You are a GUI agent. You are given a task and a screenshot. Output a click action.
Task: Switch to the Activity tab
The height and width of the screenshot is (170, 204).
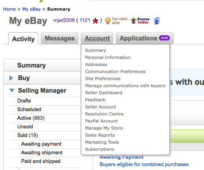click(x=24, y=39)
